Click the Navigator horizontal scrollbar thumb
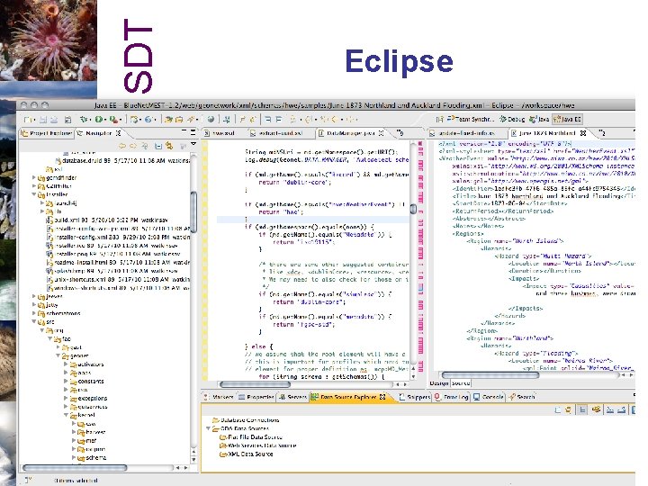Screen dimensions: 648x486 [75, 467]
